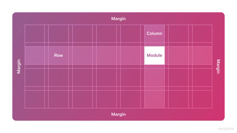
Task: Click the row cell right of Module
Action: point(178,55)
